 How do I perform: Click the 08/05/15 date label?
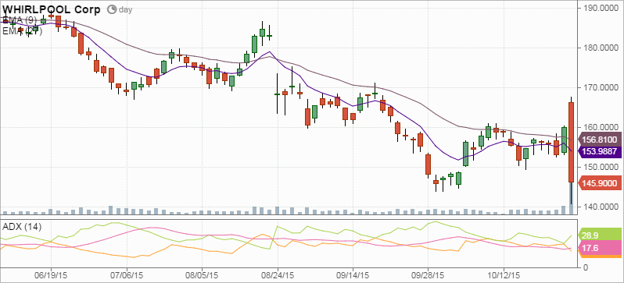(202, 274)
